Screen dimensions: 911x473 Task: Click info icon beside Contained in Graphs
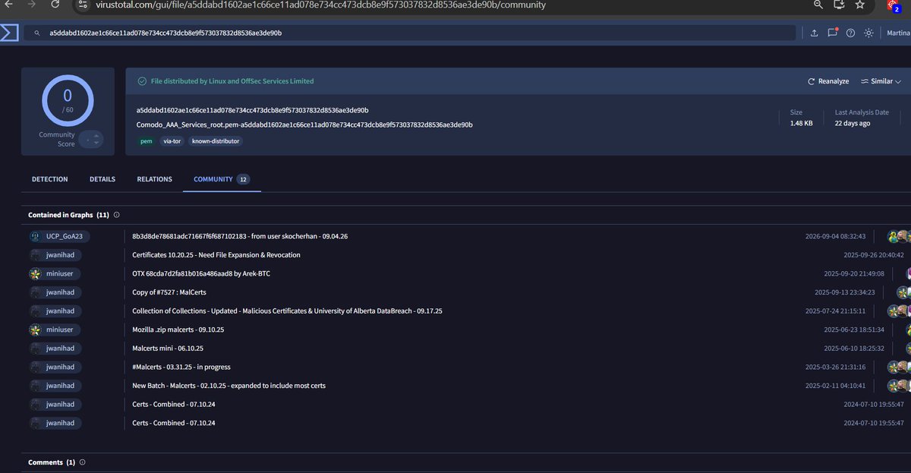coord(116,215)
